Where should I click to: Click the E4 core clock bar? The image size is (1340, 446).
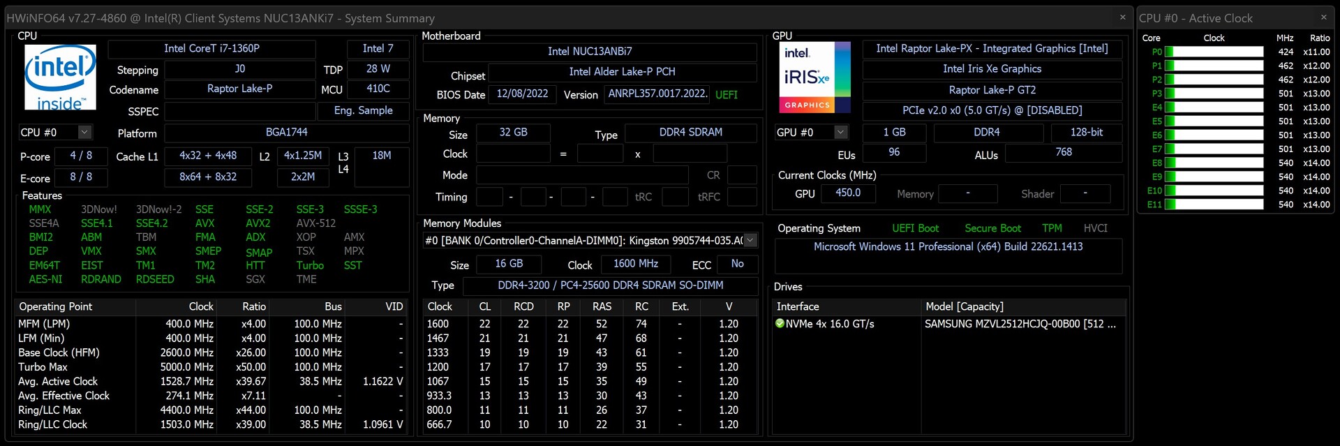pyautogui.click(x=1214, y=107)
